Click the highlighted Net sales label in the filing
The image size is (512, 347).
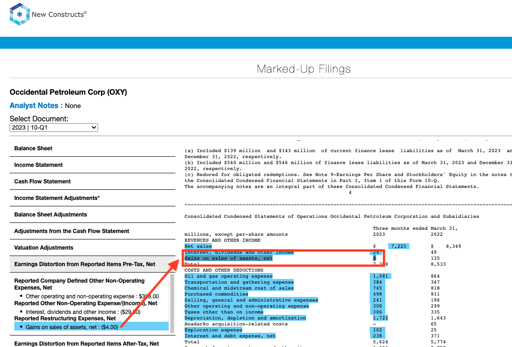198,246
